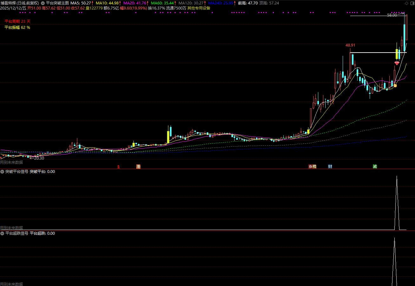Click the 减 shareholding reduction marker
The image size is (415, 286).
[x=375, y=167]
